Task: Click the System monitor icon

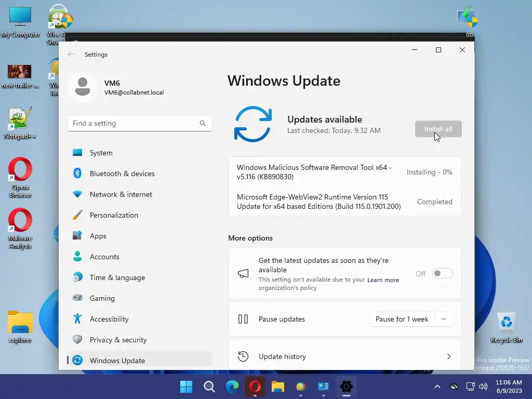Action: point(77,152)
